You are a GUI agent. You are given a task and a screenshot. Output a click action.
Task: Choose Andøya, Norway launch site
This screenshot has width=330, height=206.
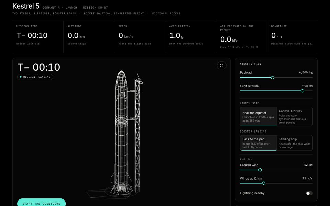coord(295,117)
